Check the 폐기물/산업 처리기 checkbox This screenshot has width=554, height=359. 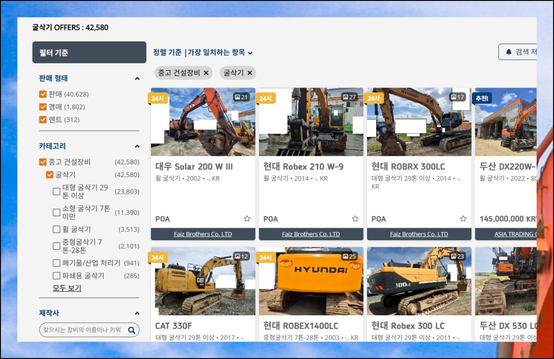(x=56, y=263)
